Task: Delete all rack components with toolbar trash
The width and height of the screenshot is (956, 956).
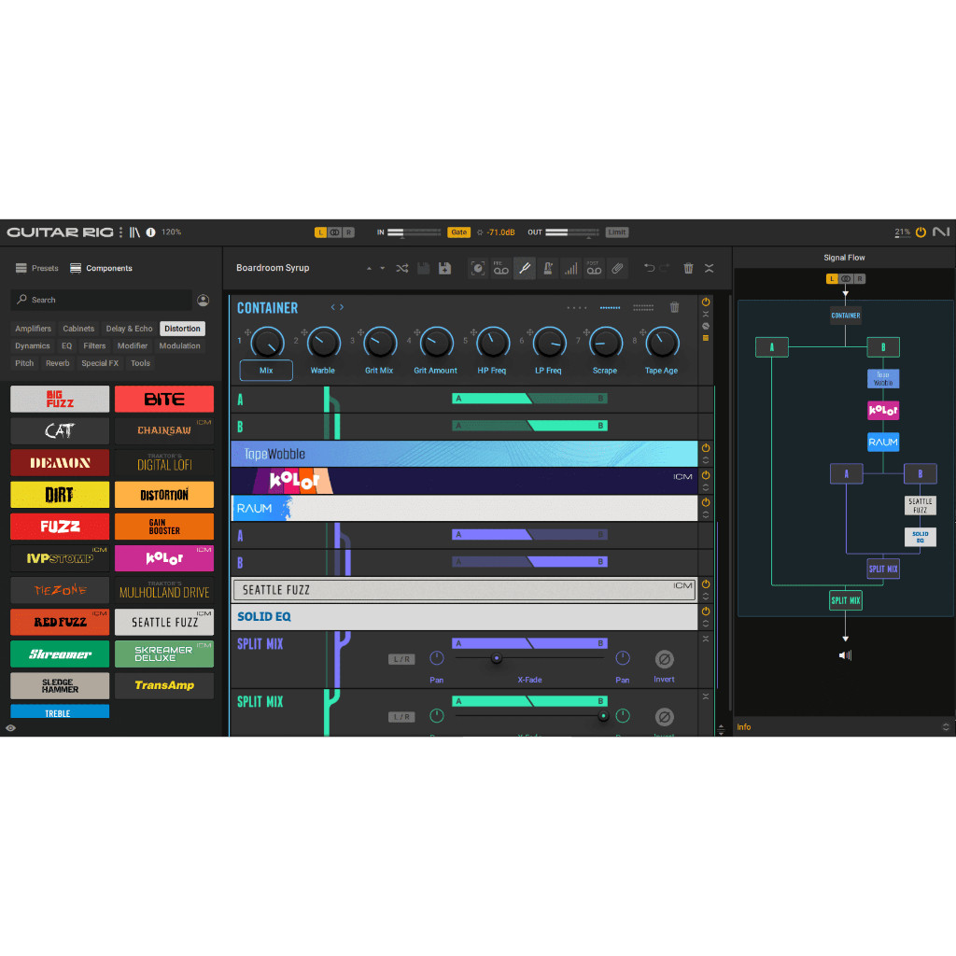Action: point(688,268)
